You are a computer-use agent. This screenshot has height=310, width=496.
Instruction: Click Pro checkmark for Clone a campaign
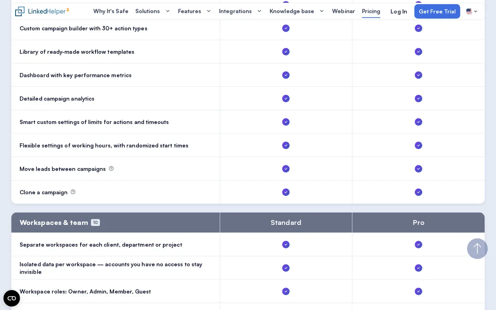click(418, 192)
